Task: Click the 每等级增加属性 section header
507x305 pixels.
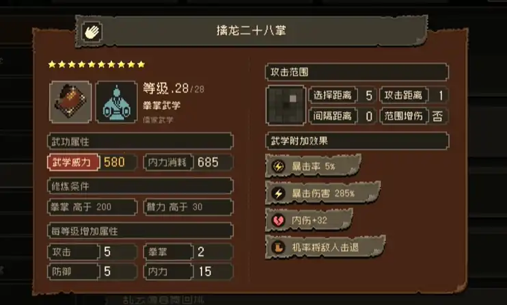Action: 140,231
